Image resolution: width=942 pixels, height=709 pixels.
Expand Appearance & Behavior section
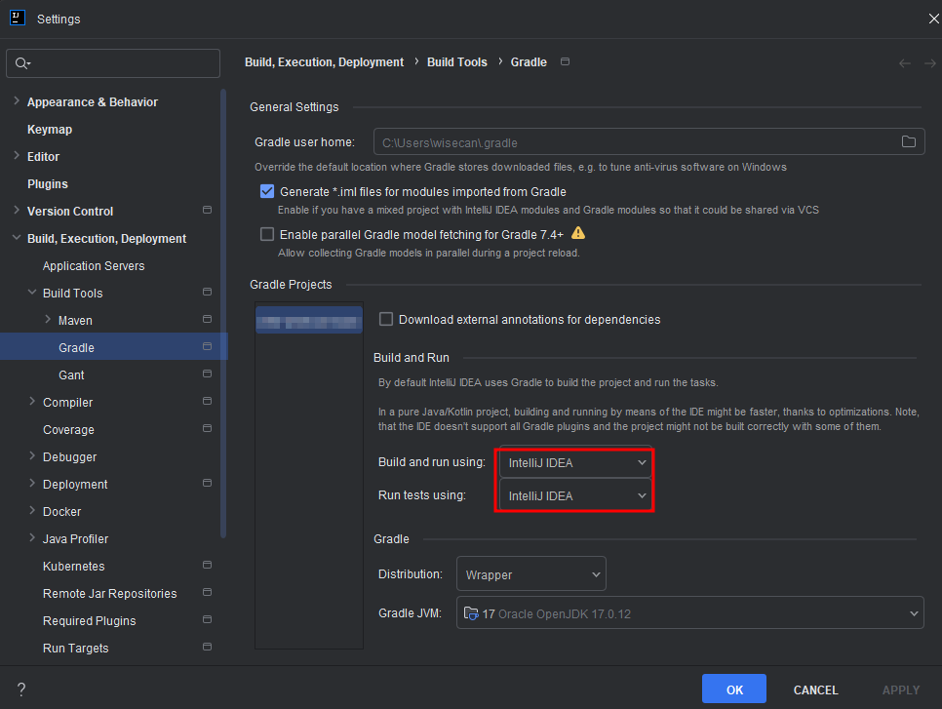[17, 101]
